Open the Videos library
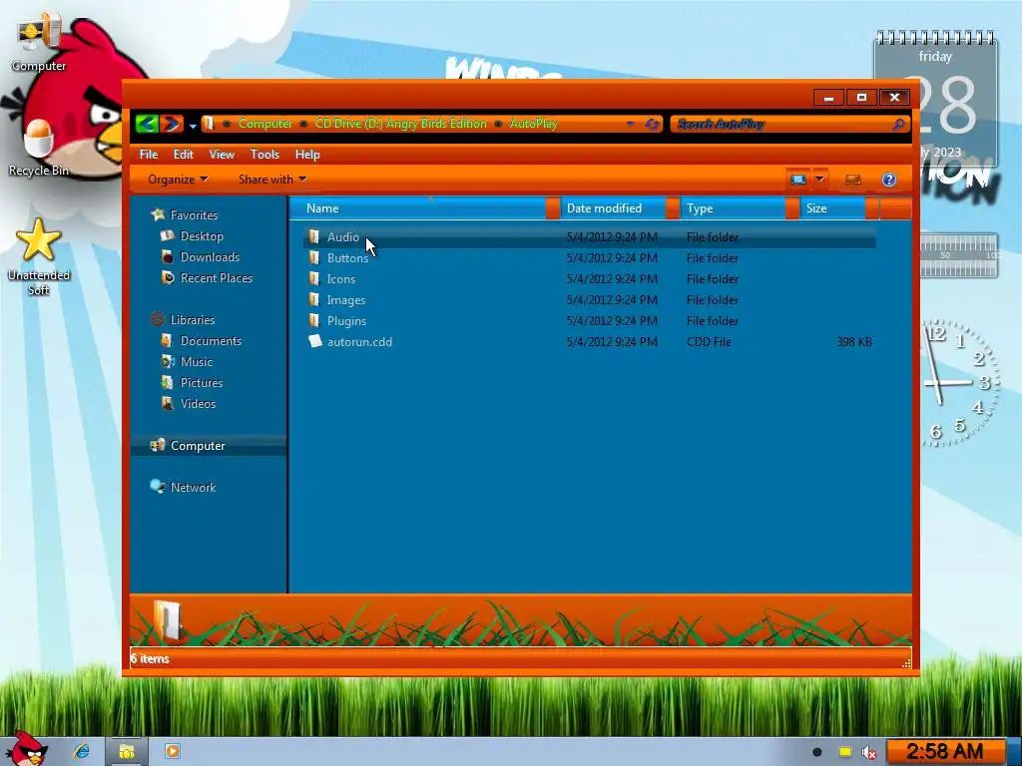1022x766 pixels. (x=198, y=403)
